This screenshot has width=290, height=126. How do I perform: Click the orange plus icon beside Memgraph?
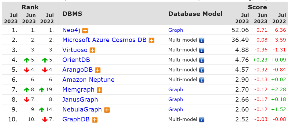[99, 90]
